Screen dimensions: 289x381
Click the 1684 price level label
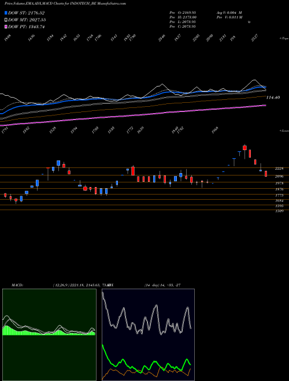pyautogui.click(x=279, y=201)
